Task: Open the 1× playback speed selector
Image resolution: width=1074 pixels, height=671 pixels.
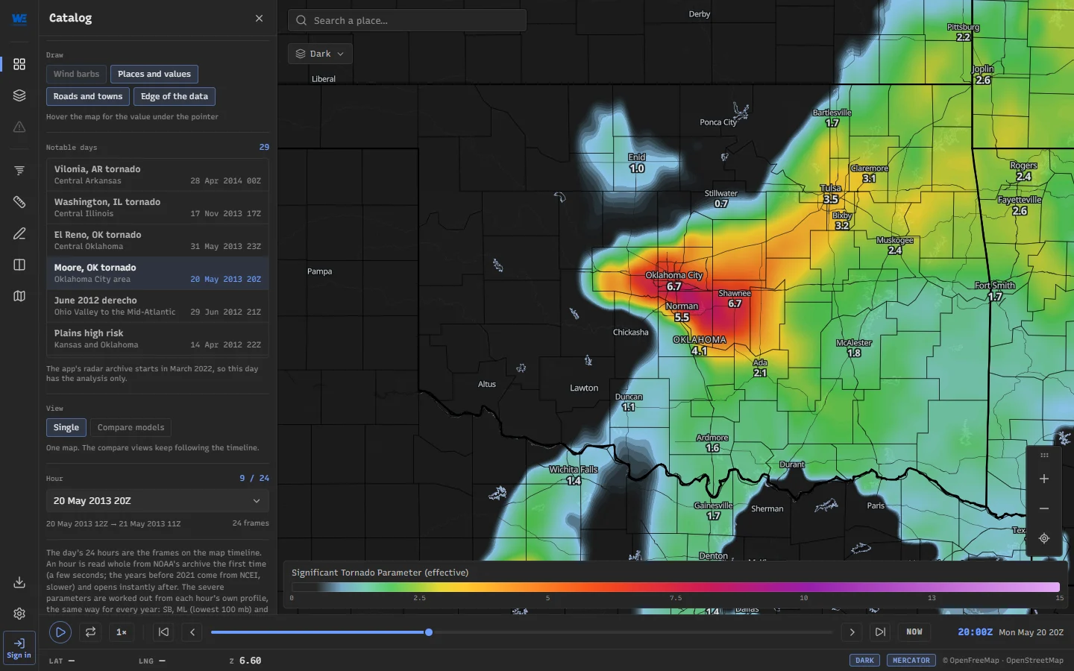Action: [x=122, y=632]
